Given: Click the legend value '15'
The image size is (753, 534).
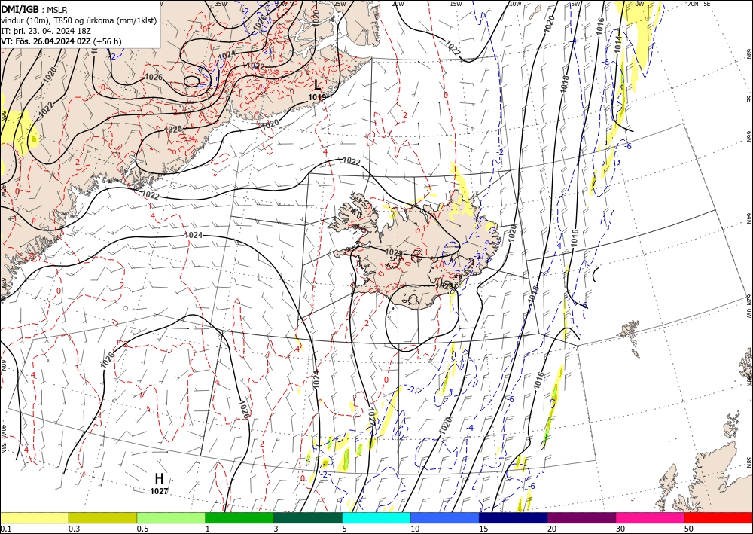Looking at the screenshot, I should coord(483,529).
